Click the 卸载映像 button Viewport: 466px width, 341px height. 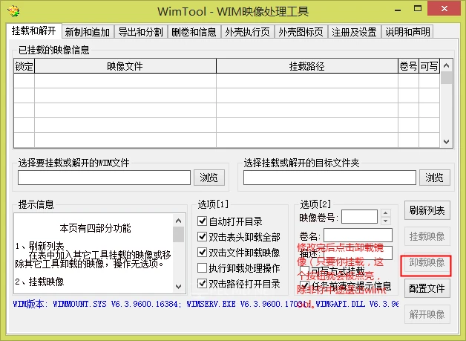point(427,262)
